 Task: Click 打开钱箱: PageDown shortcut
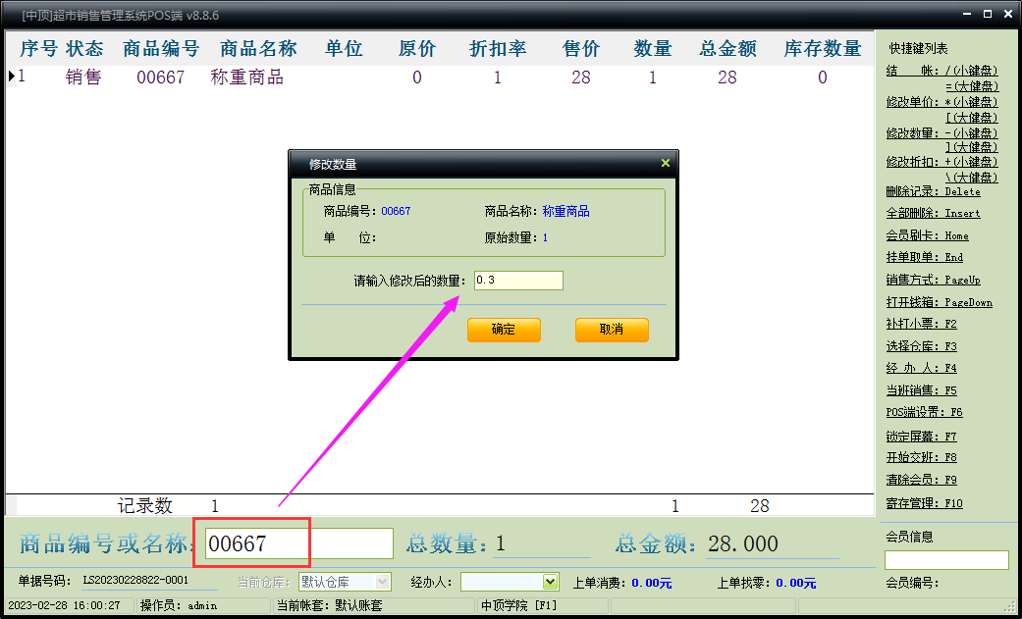click(940, 302)
